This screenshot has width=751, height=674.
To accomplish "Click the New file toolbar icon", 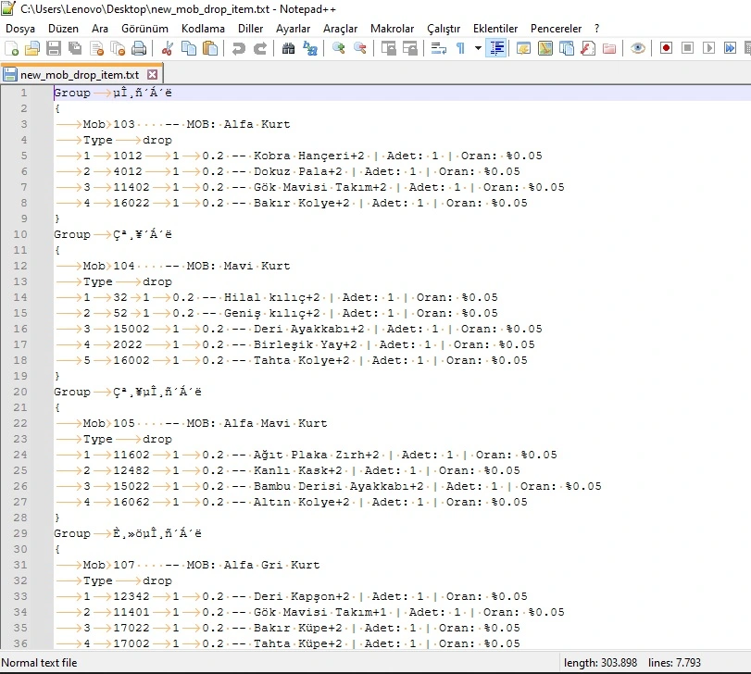I will coord(11,48).
